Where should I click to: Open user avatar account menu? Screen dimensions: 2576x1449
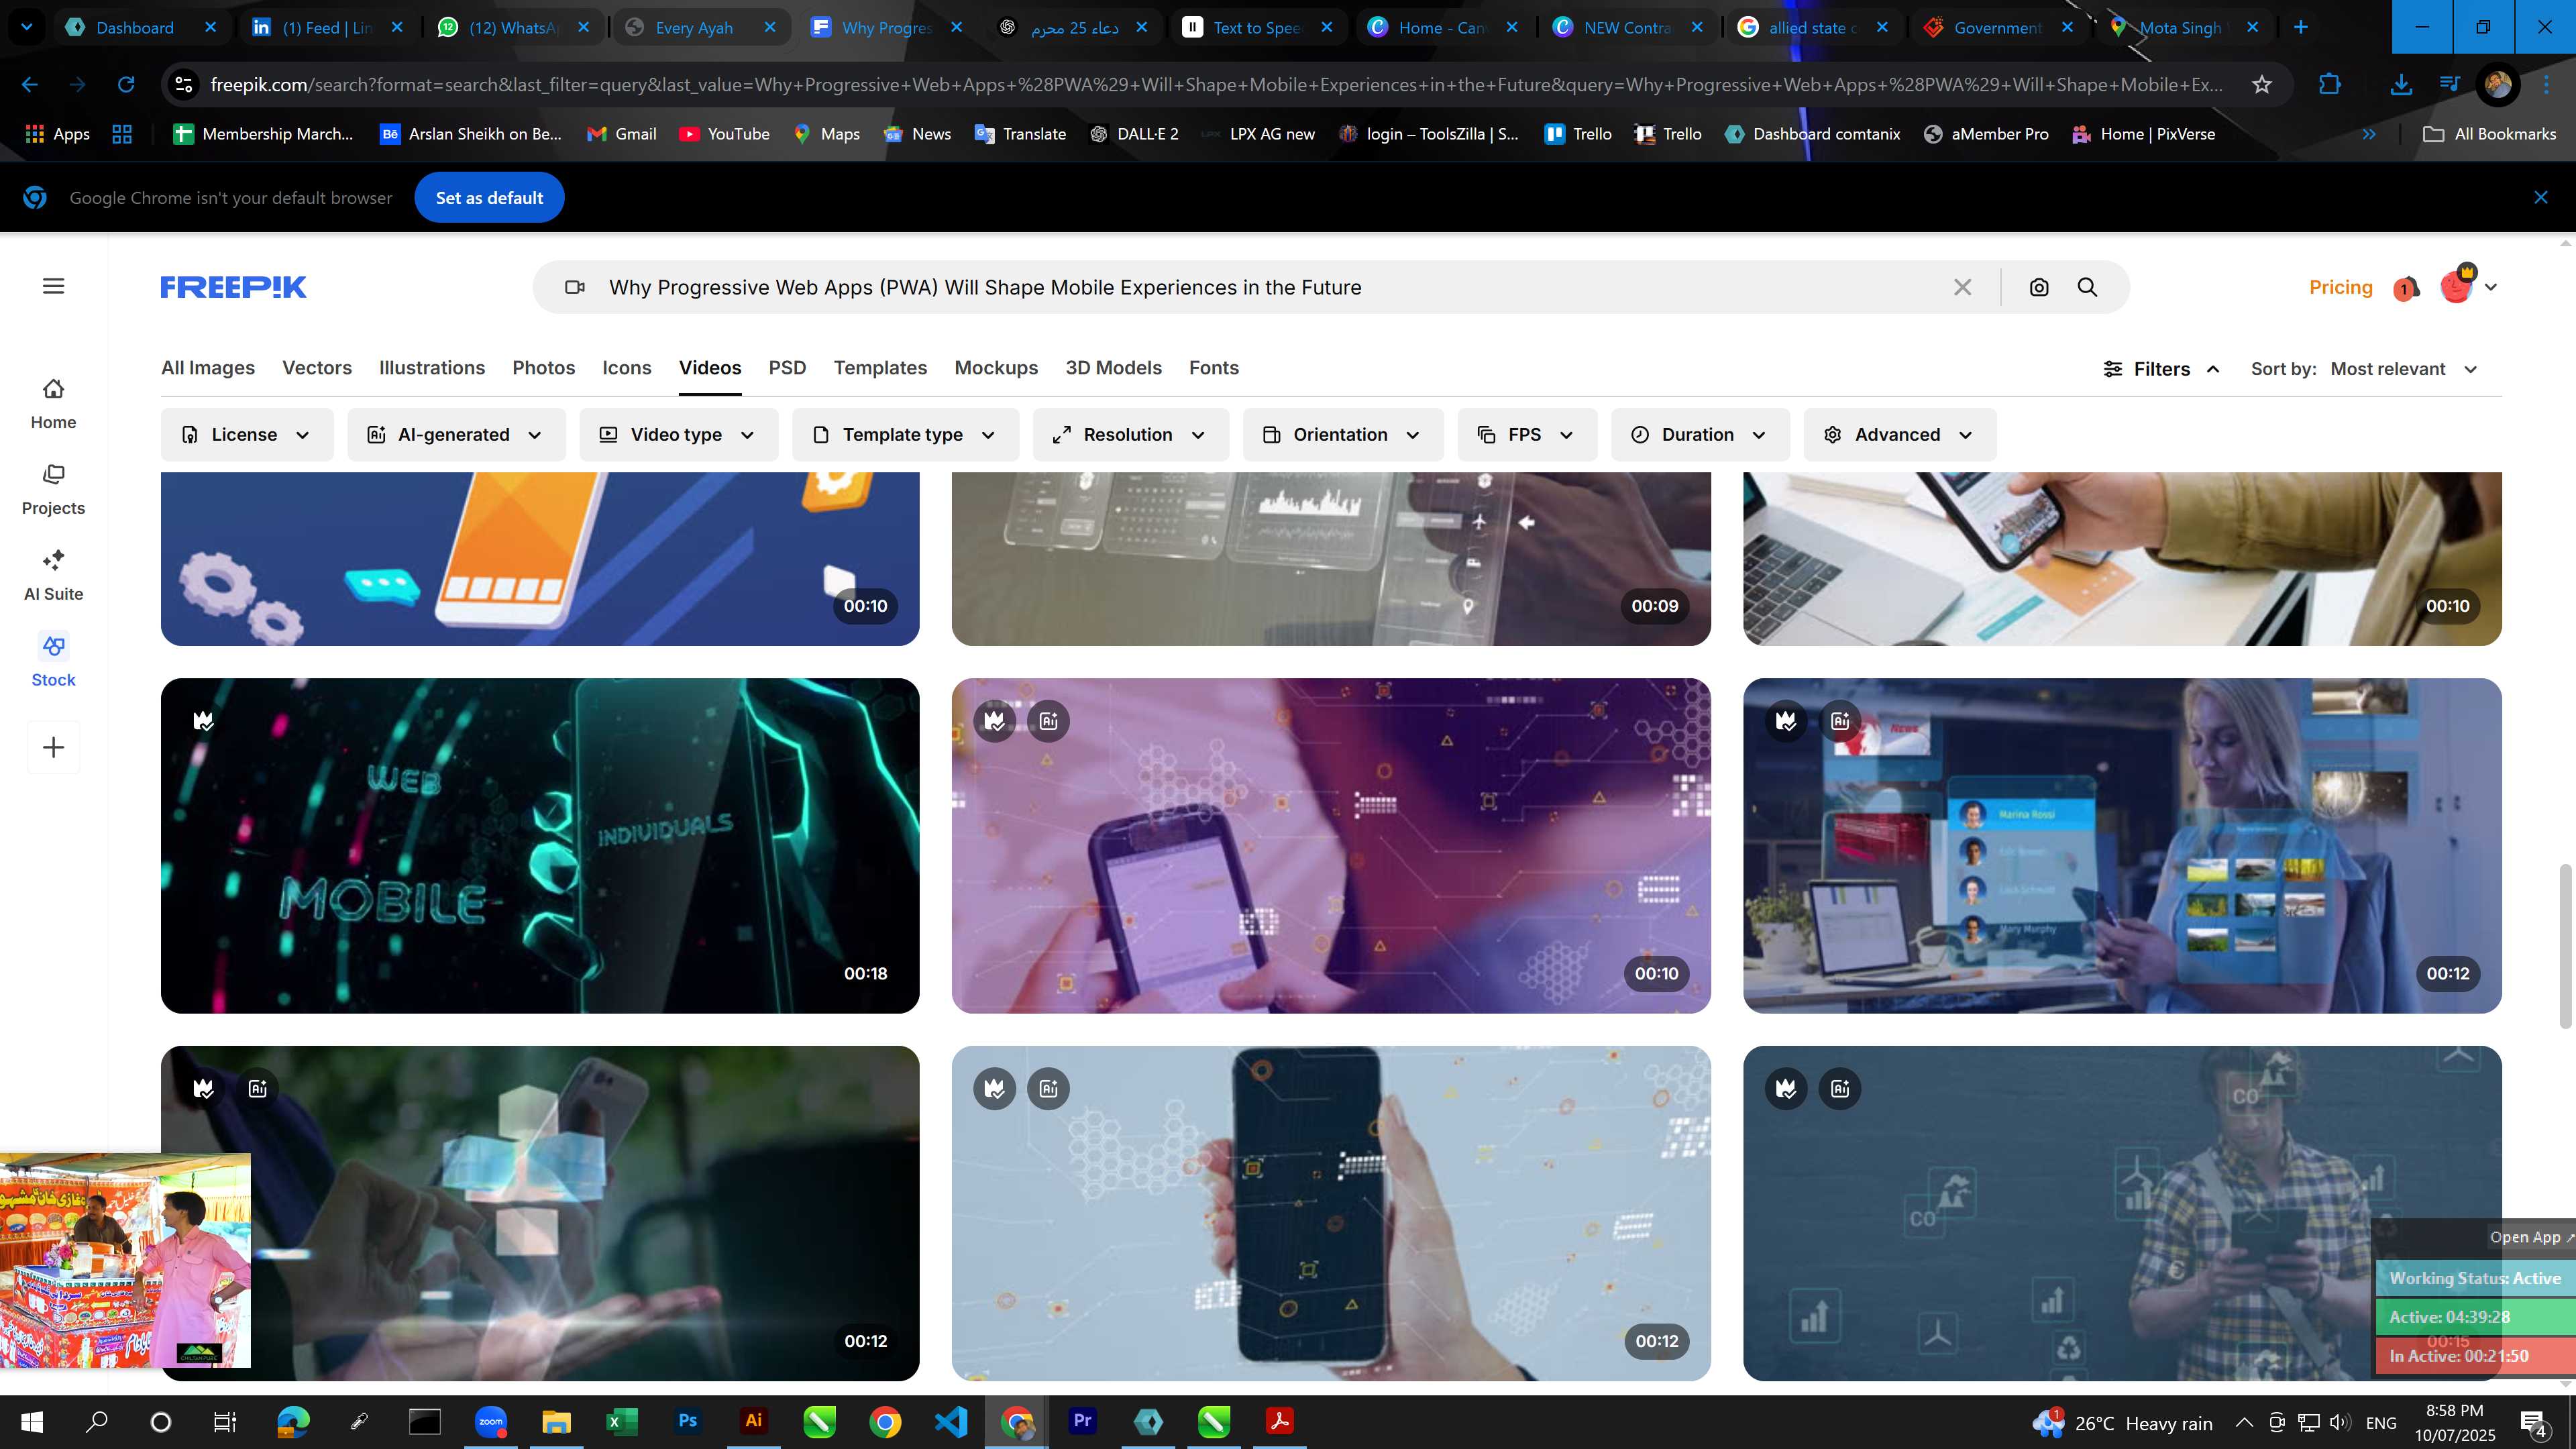[x=2467, y=286]
